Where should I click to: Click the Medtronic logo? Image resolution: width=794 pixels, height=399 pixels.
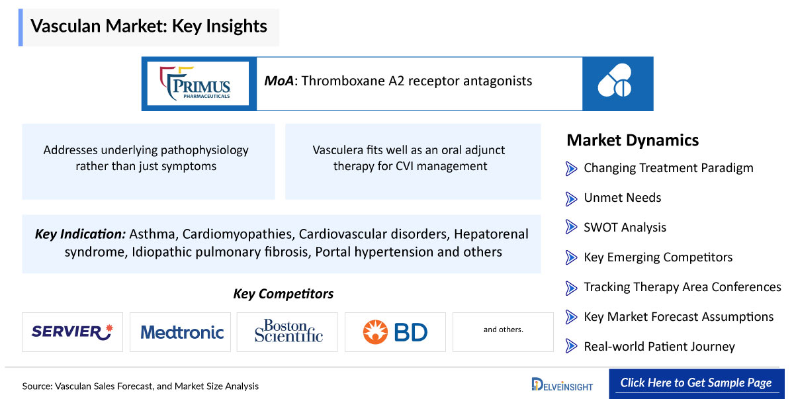181,332
